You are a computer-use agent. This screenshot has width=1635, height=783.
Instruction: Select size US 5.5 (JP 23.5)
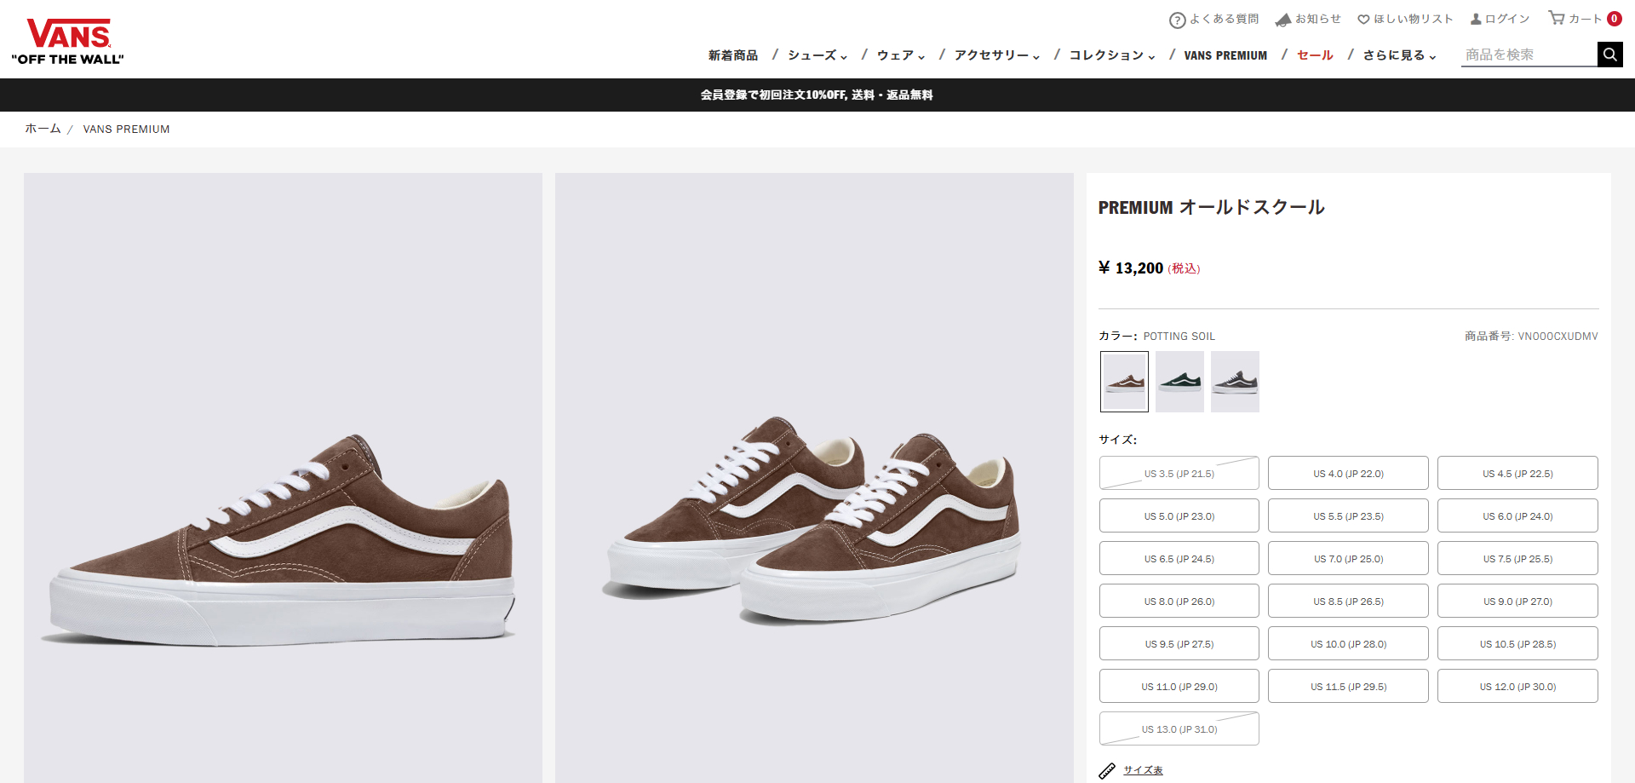pyautogui.click(x=1348, y=515)
